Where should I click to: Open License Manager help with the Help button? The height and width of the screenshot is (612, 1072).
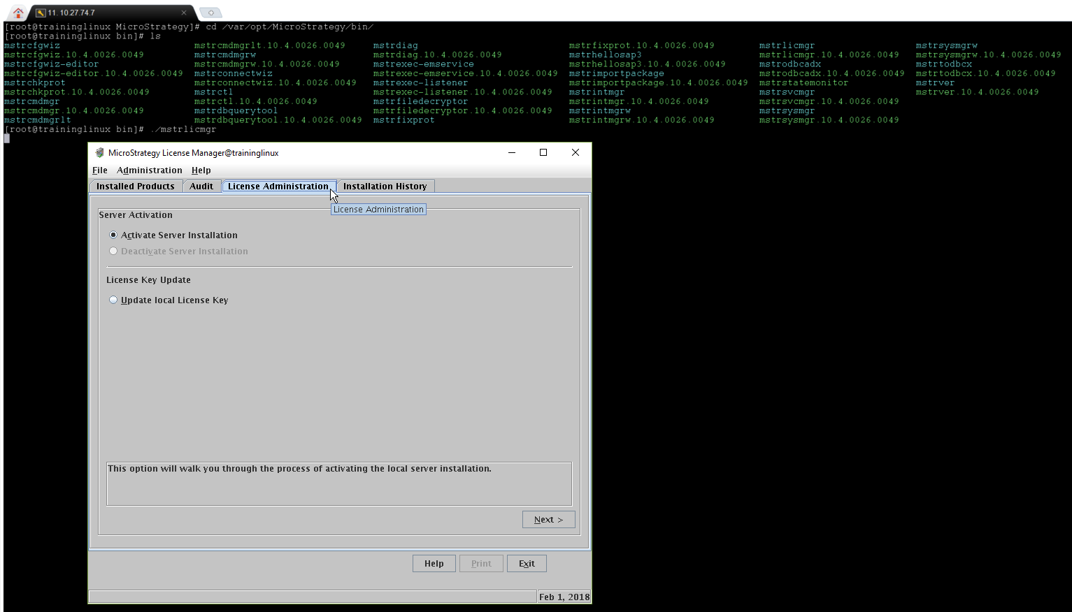click(x=434, y=563)
